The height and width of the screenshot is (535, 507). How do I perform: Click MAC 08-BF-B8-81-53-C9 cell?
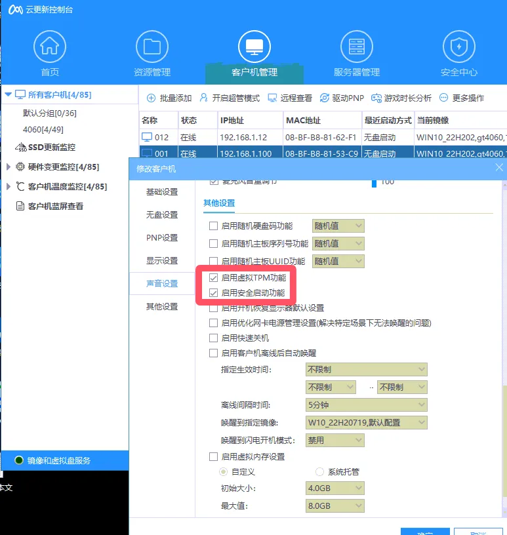click(x=322, y=153)
